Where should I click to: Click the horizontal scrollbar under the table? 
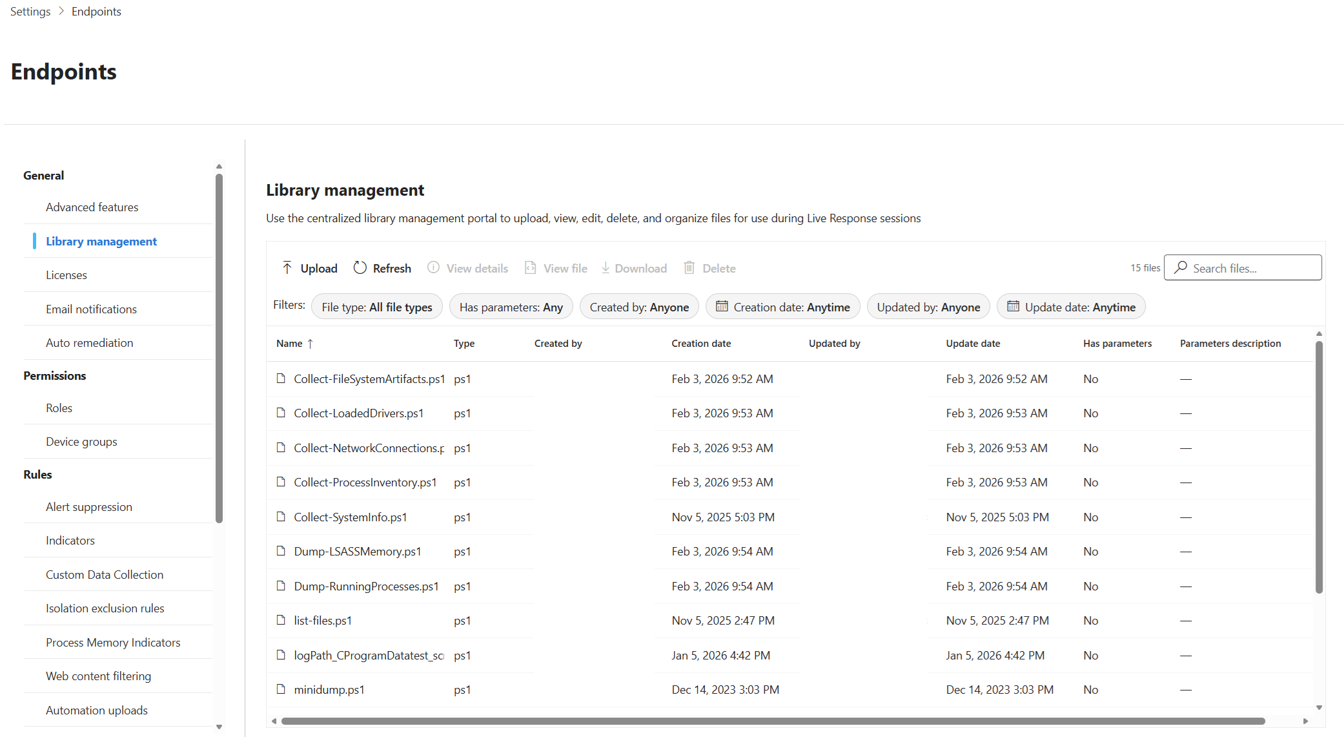click(772, 721)
